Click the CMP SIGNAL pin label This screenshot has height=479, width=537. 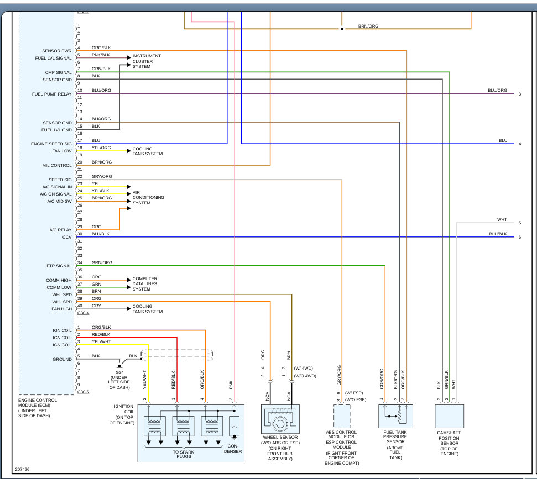point(58,72)
